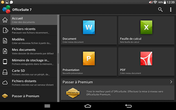This screenshot has width=176, height=110.
Task: Click the Tirez le meilleur parti d'OfficeSuite text
Action: click(x=125, y=93)
